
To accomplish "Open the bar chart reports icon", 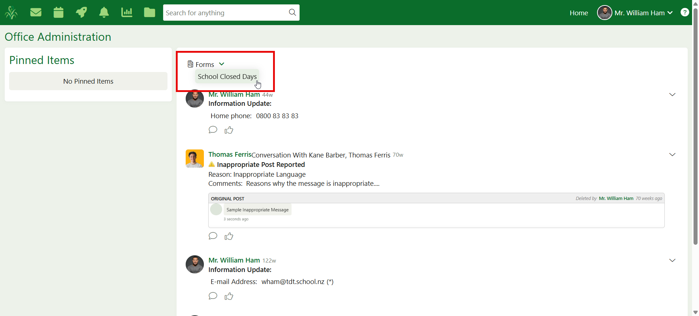I will point(127,13).
